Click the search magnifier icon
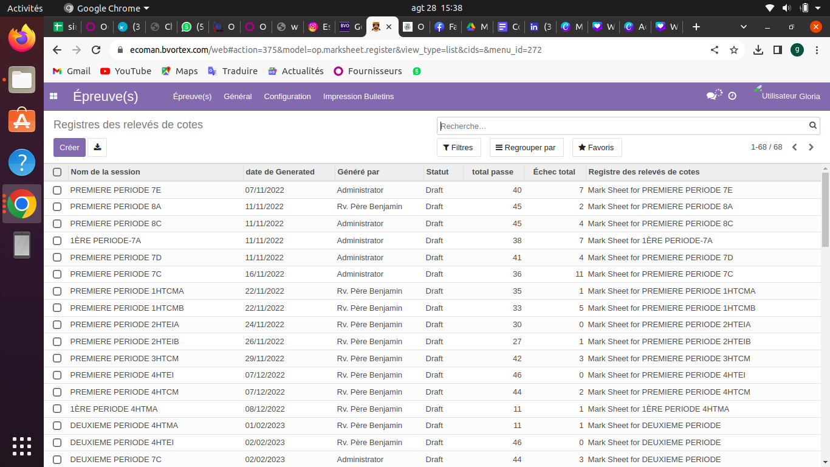 [x=813, y=126]
